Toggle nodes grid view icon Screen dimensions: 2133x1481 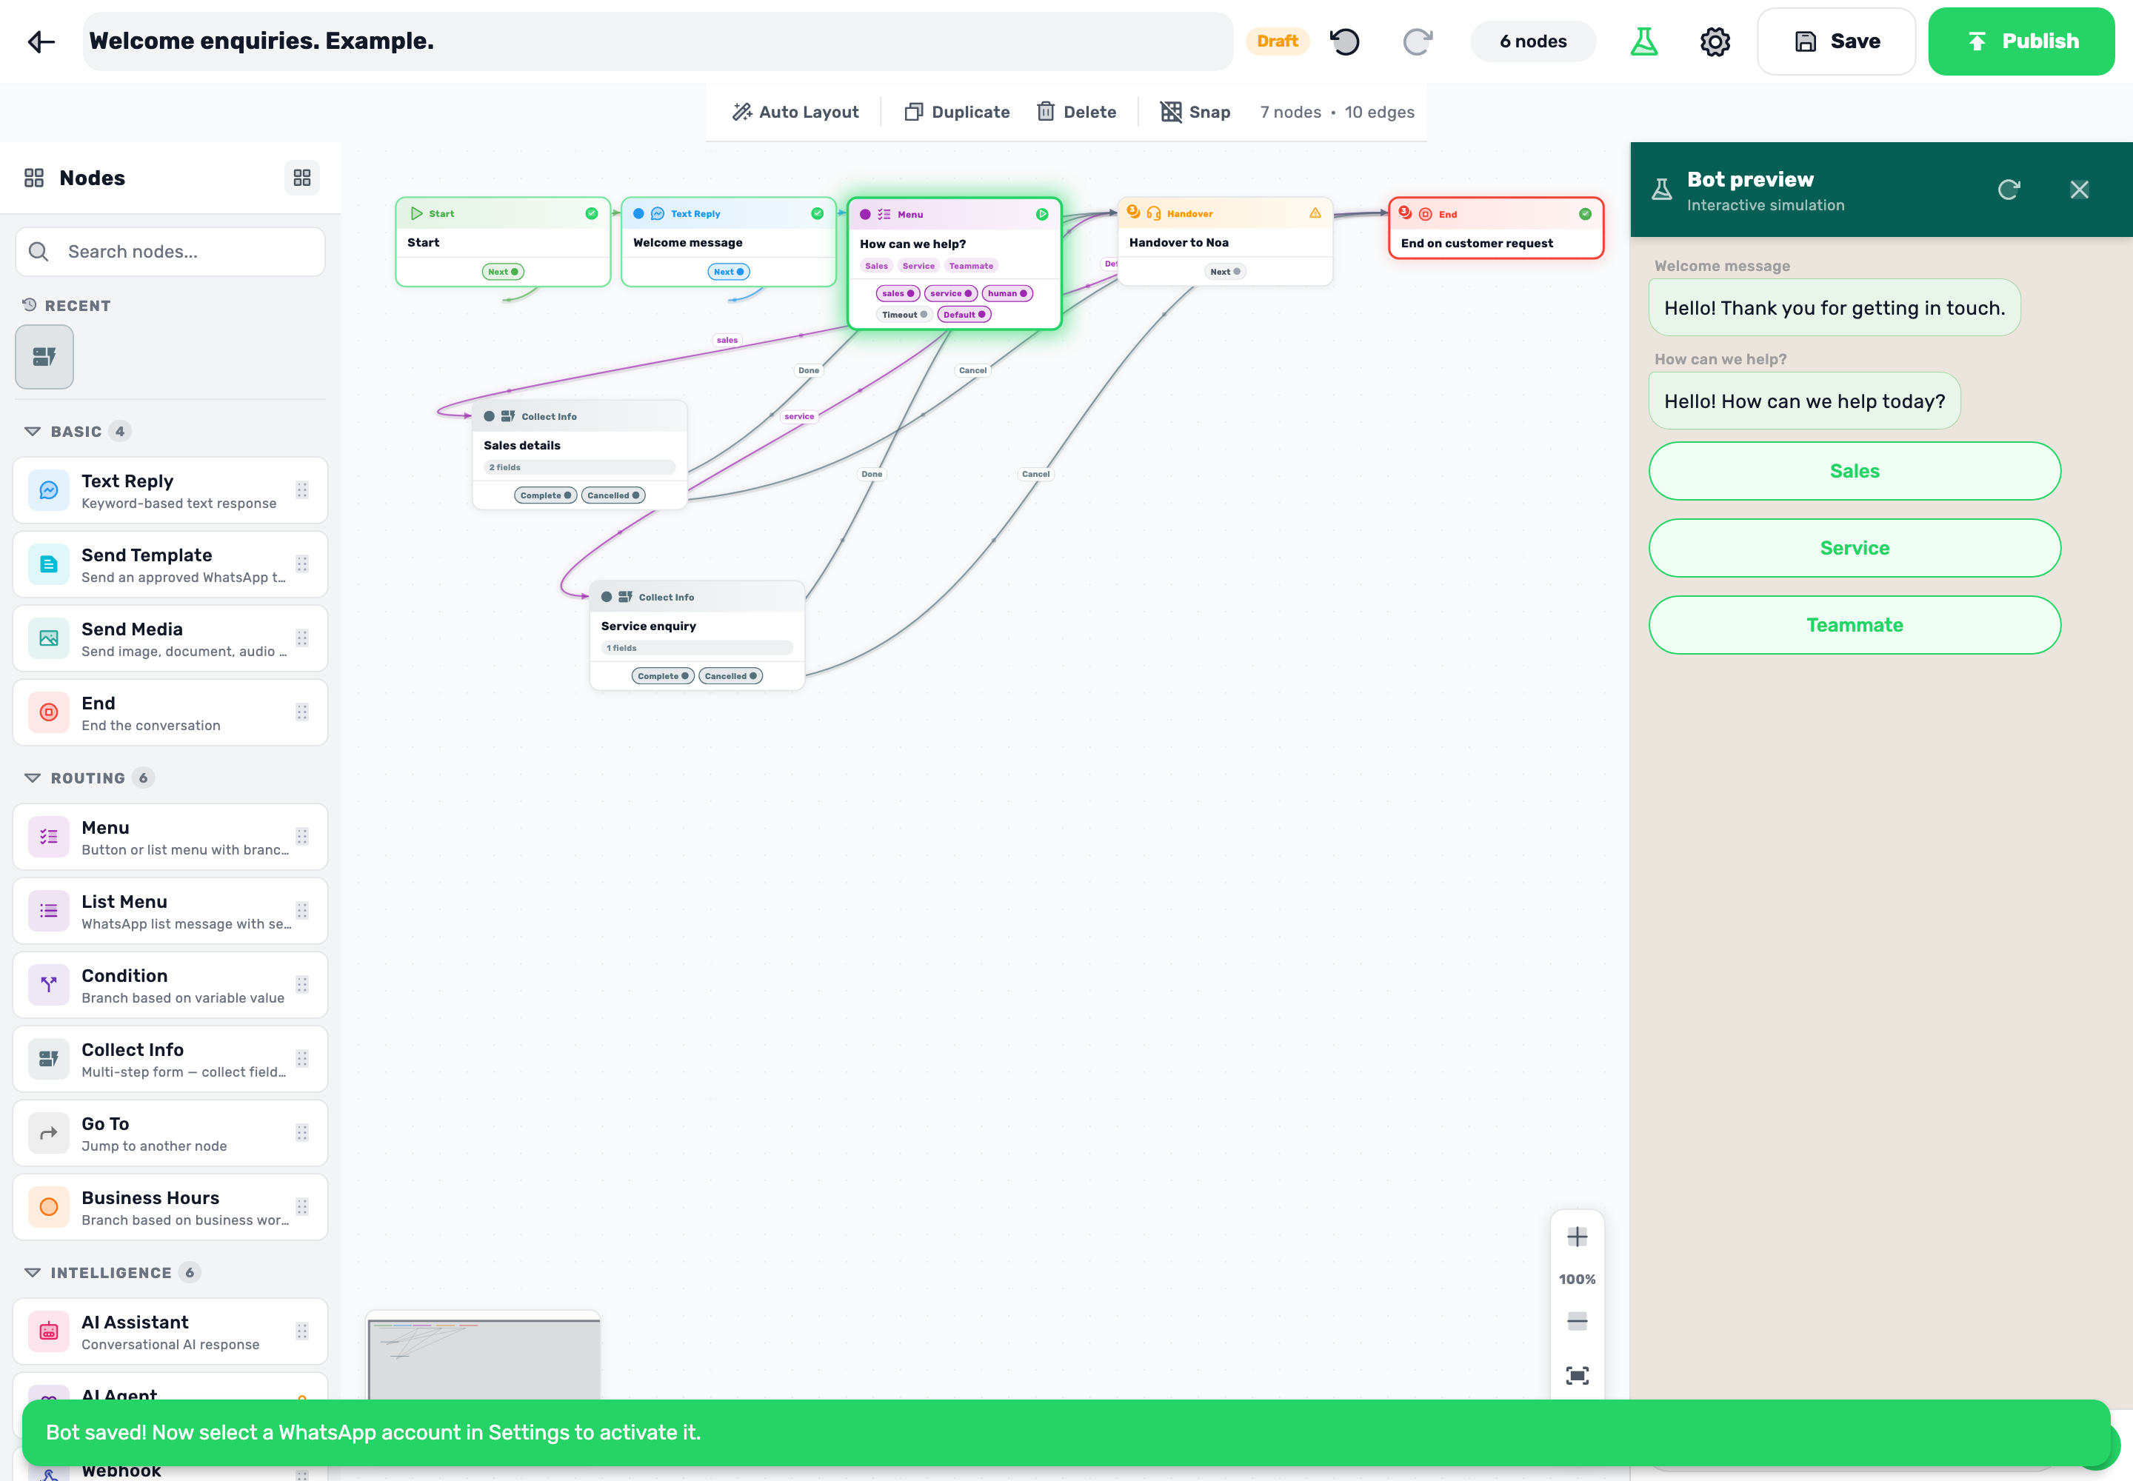301,178
